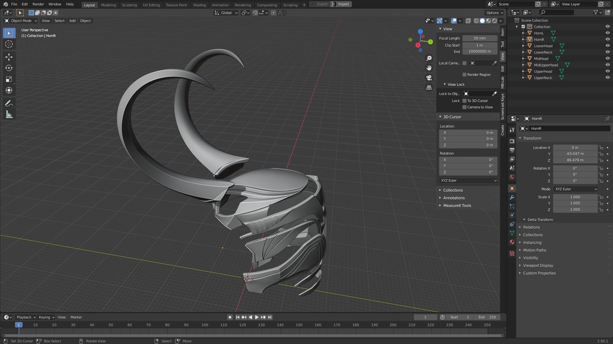Select the Scale tool
The width and height of the screenshot is (613, 344).
coord(9,79)
